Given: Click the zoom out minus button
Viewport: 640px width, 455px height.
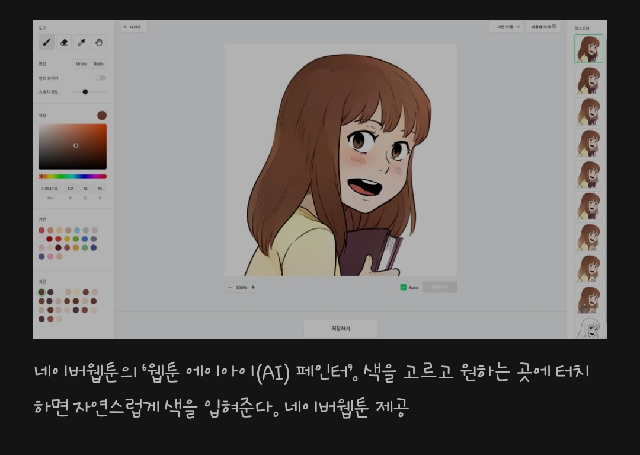Looking at the screenshot, I should coord(230,288).
